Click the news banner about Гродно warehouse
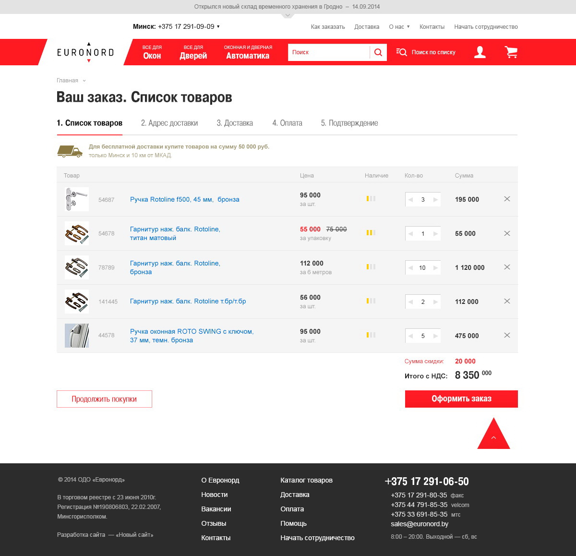576x556 pixels. coord(287,7)
